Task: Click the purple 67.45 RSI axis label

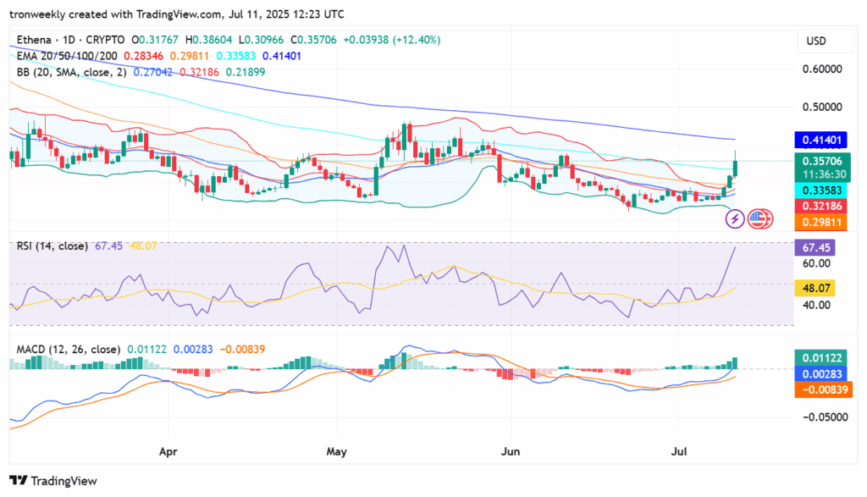Action: (815, 247)
